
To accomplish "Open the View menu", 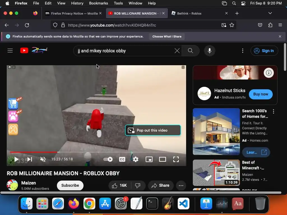I will point(61,3).
